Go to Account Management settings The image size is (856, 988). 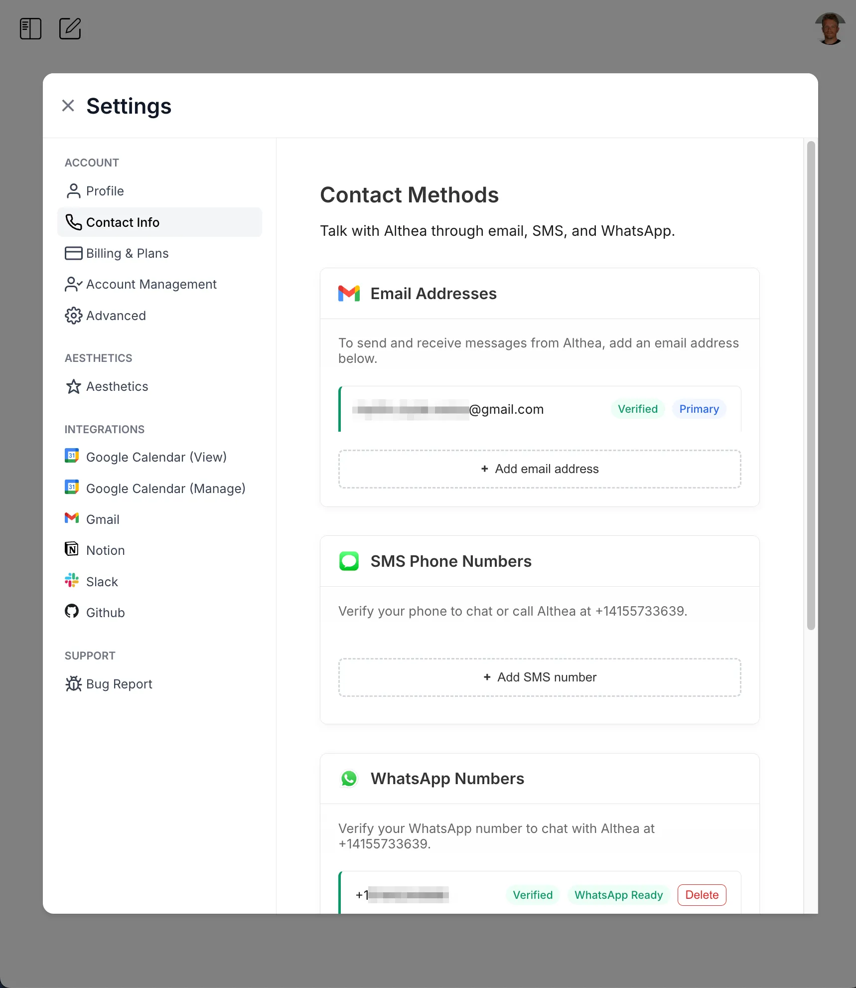(159, 284)
